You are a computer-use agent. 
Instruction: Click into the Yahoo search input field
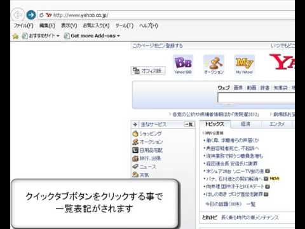pos(256,98)
